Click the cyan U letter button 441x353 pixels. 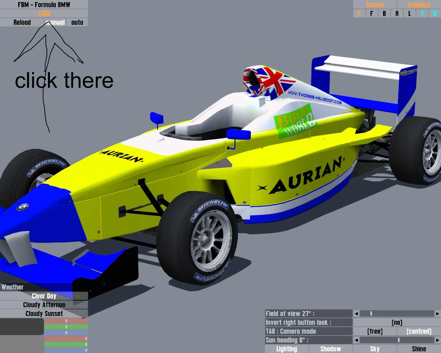click(x=435, y=13)
